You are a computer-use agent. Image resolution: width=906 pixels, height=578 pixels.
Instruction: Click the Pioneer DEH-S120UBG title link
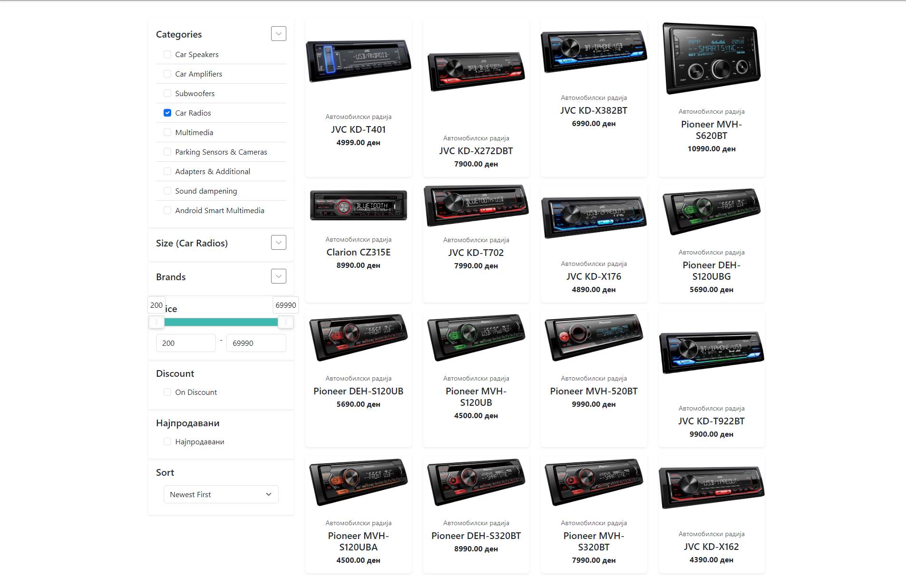pos(711,271)
